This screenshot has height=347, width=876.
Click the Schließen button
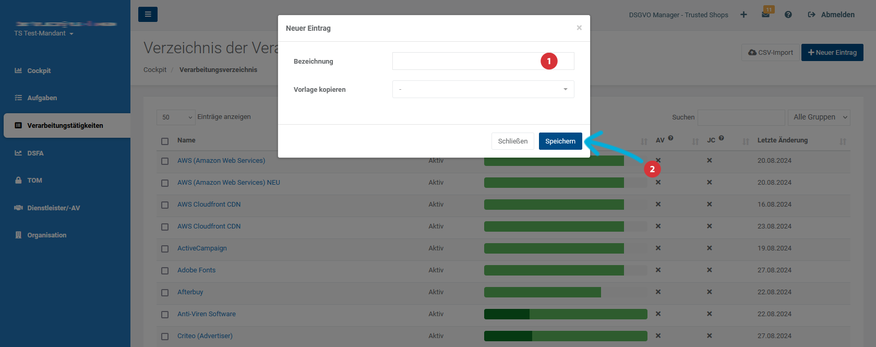tap(513, 141)
